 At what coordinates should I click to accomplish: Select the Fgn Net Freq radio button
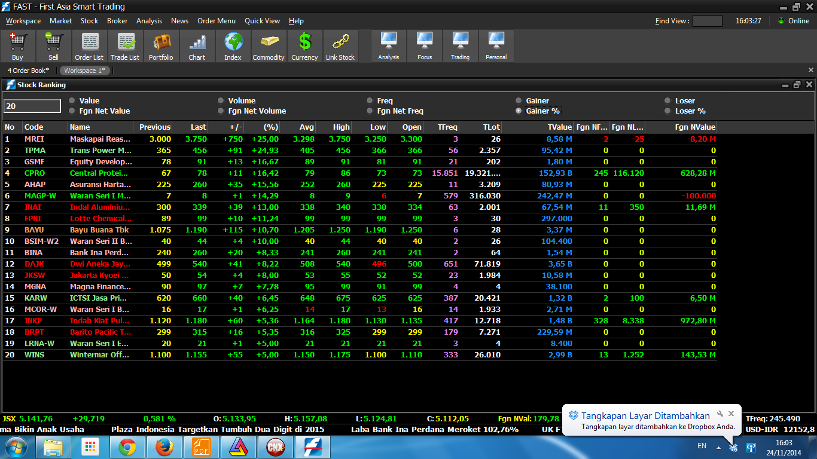[x=370, y=111]
